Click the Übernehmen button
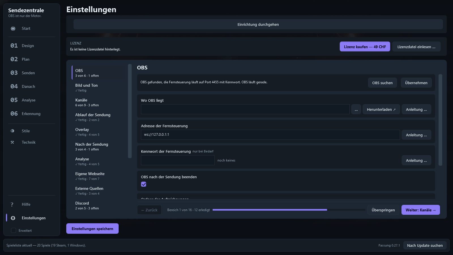The image size is (453, 255). click(416, 83)
